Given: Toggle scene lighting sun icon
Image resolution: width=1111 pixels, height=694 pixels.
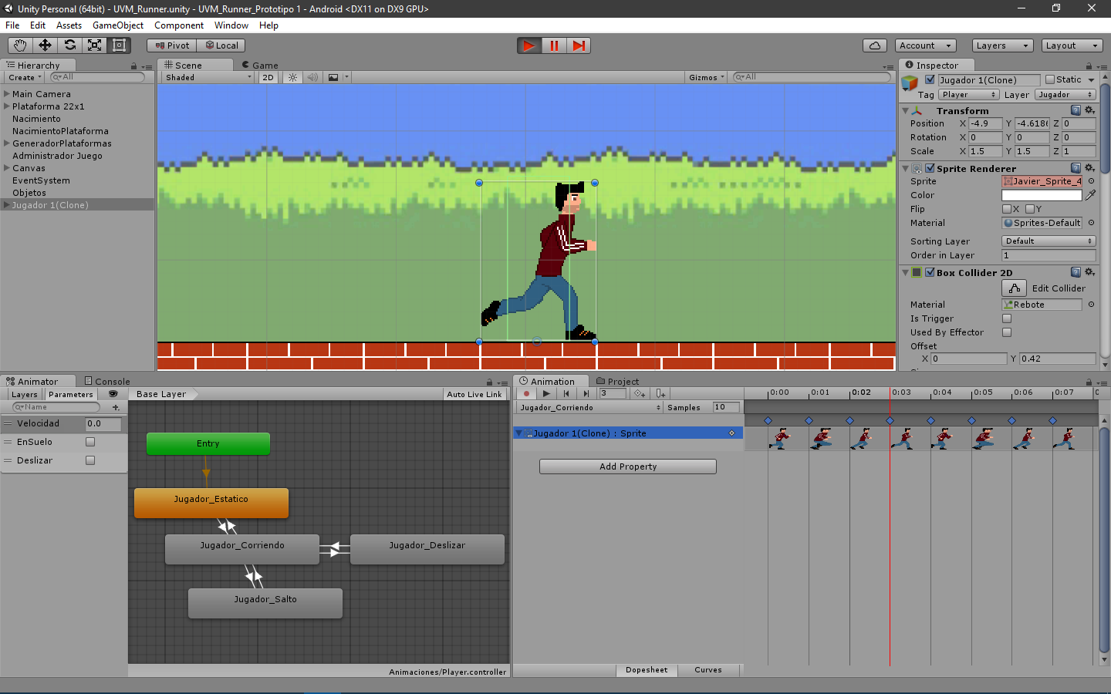Looking at the screenshot, I should point(292,77).
